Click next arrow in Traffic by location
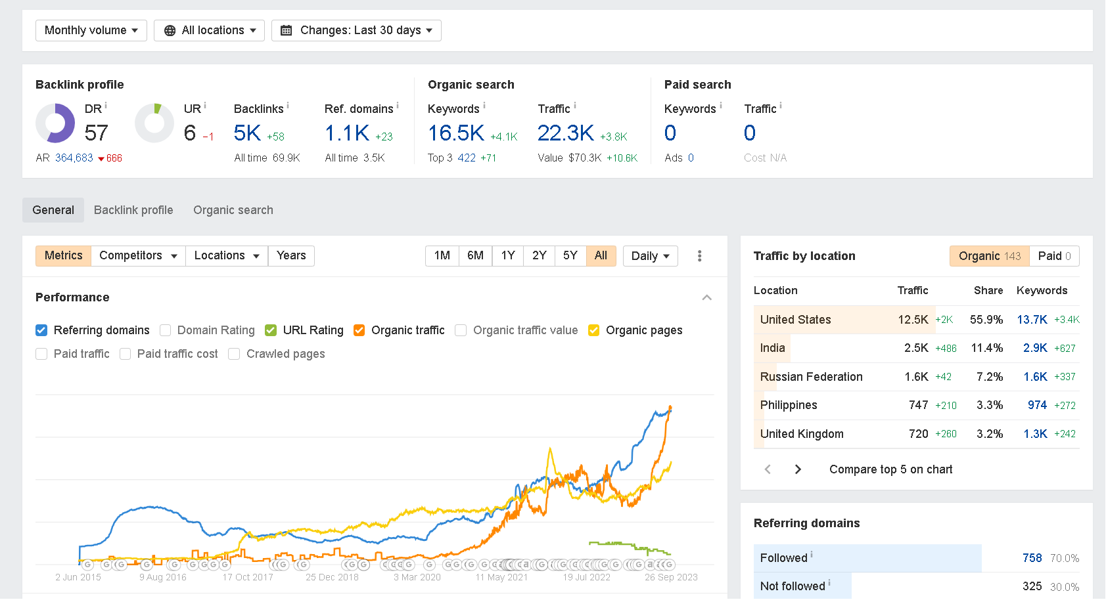The image size is (1106, 604). click(798, 469)
